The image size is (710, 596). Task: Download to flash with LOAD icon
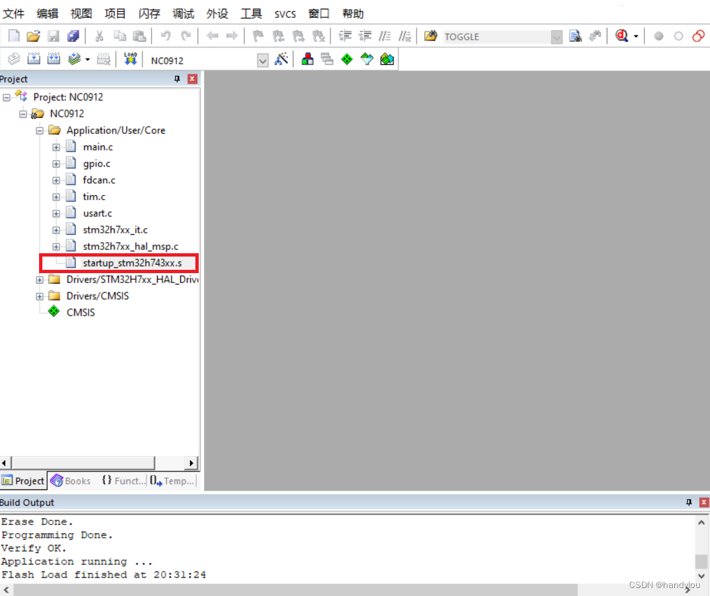[x=130, y=60]
